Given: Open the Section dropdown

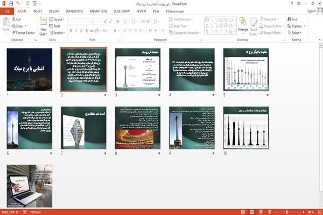Looking at the screenshot, I should [57, 33].
